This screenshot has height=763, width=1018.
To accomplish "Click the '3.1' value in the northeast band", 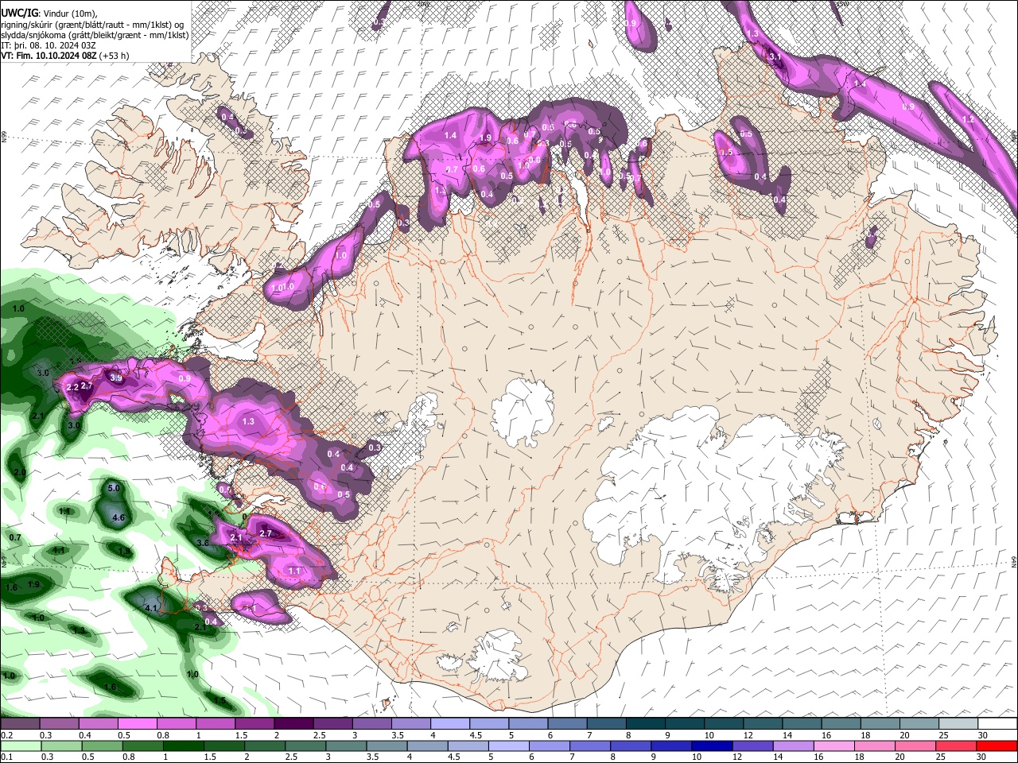I will pos(776,57).
